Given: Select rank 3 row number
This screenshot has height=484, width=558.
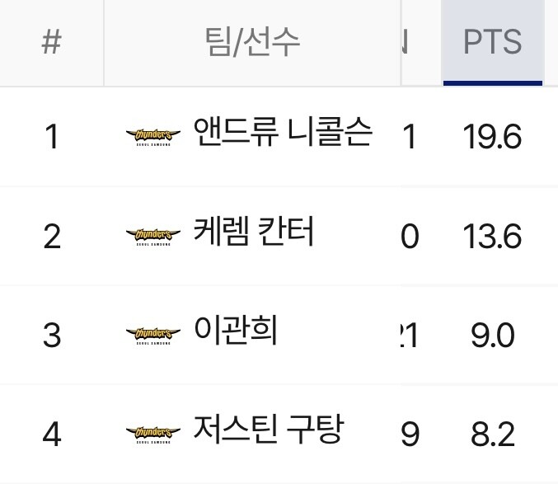Looking at the screenshot, I should [51, 336].
